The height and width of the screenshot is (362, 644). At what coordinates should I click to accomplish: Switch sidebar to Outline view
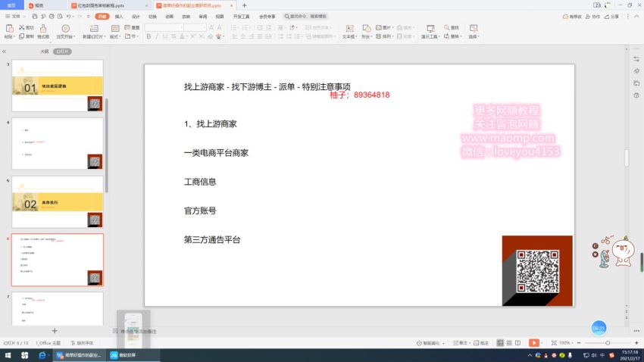45,51
